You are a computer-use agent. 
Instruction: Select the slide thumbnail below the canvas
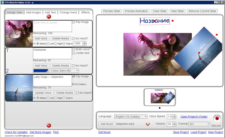click(159, 97)
